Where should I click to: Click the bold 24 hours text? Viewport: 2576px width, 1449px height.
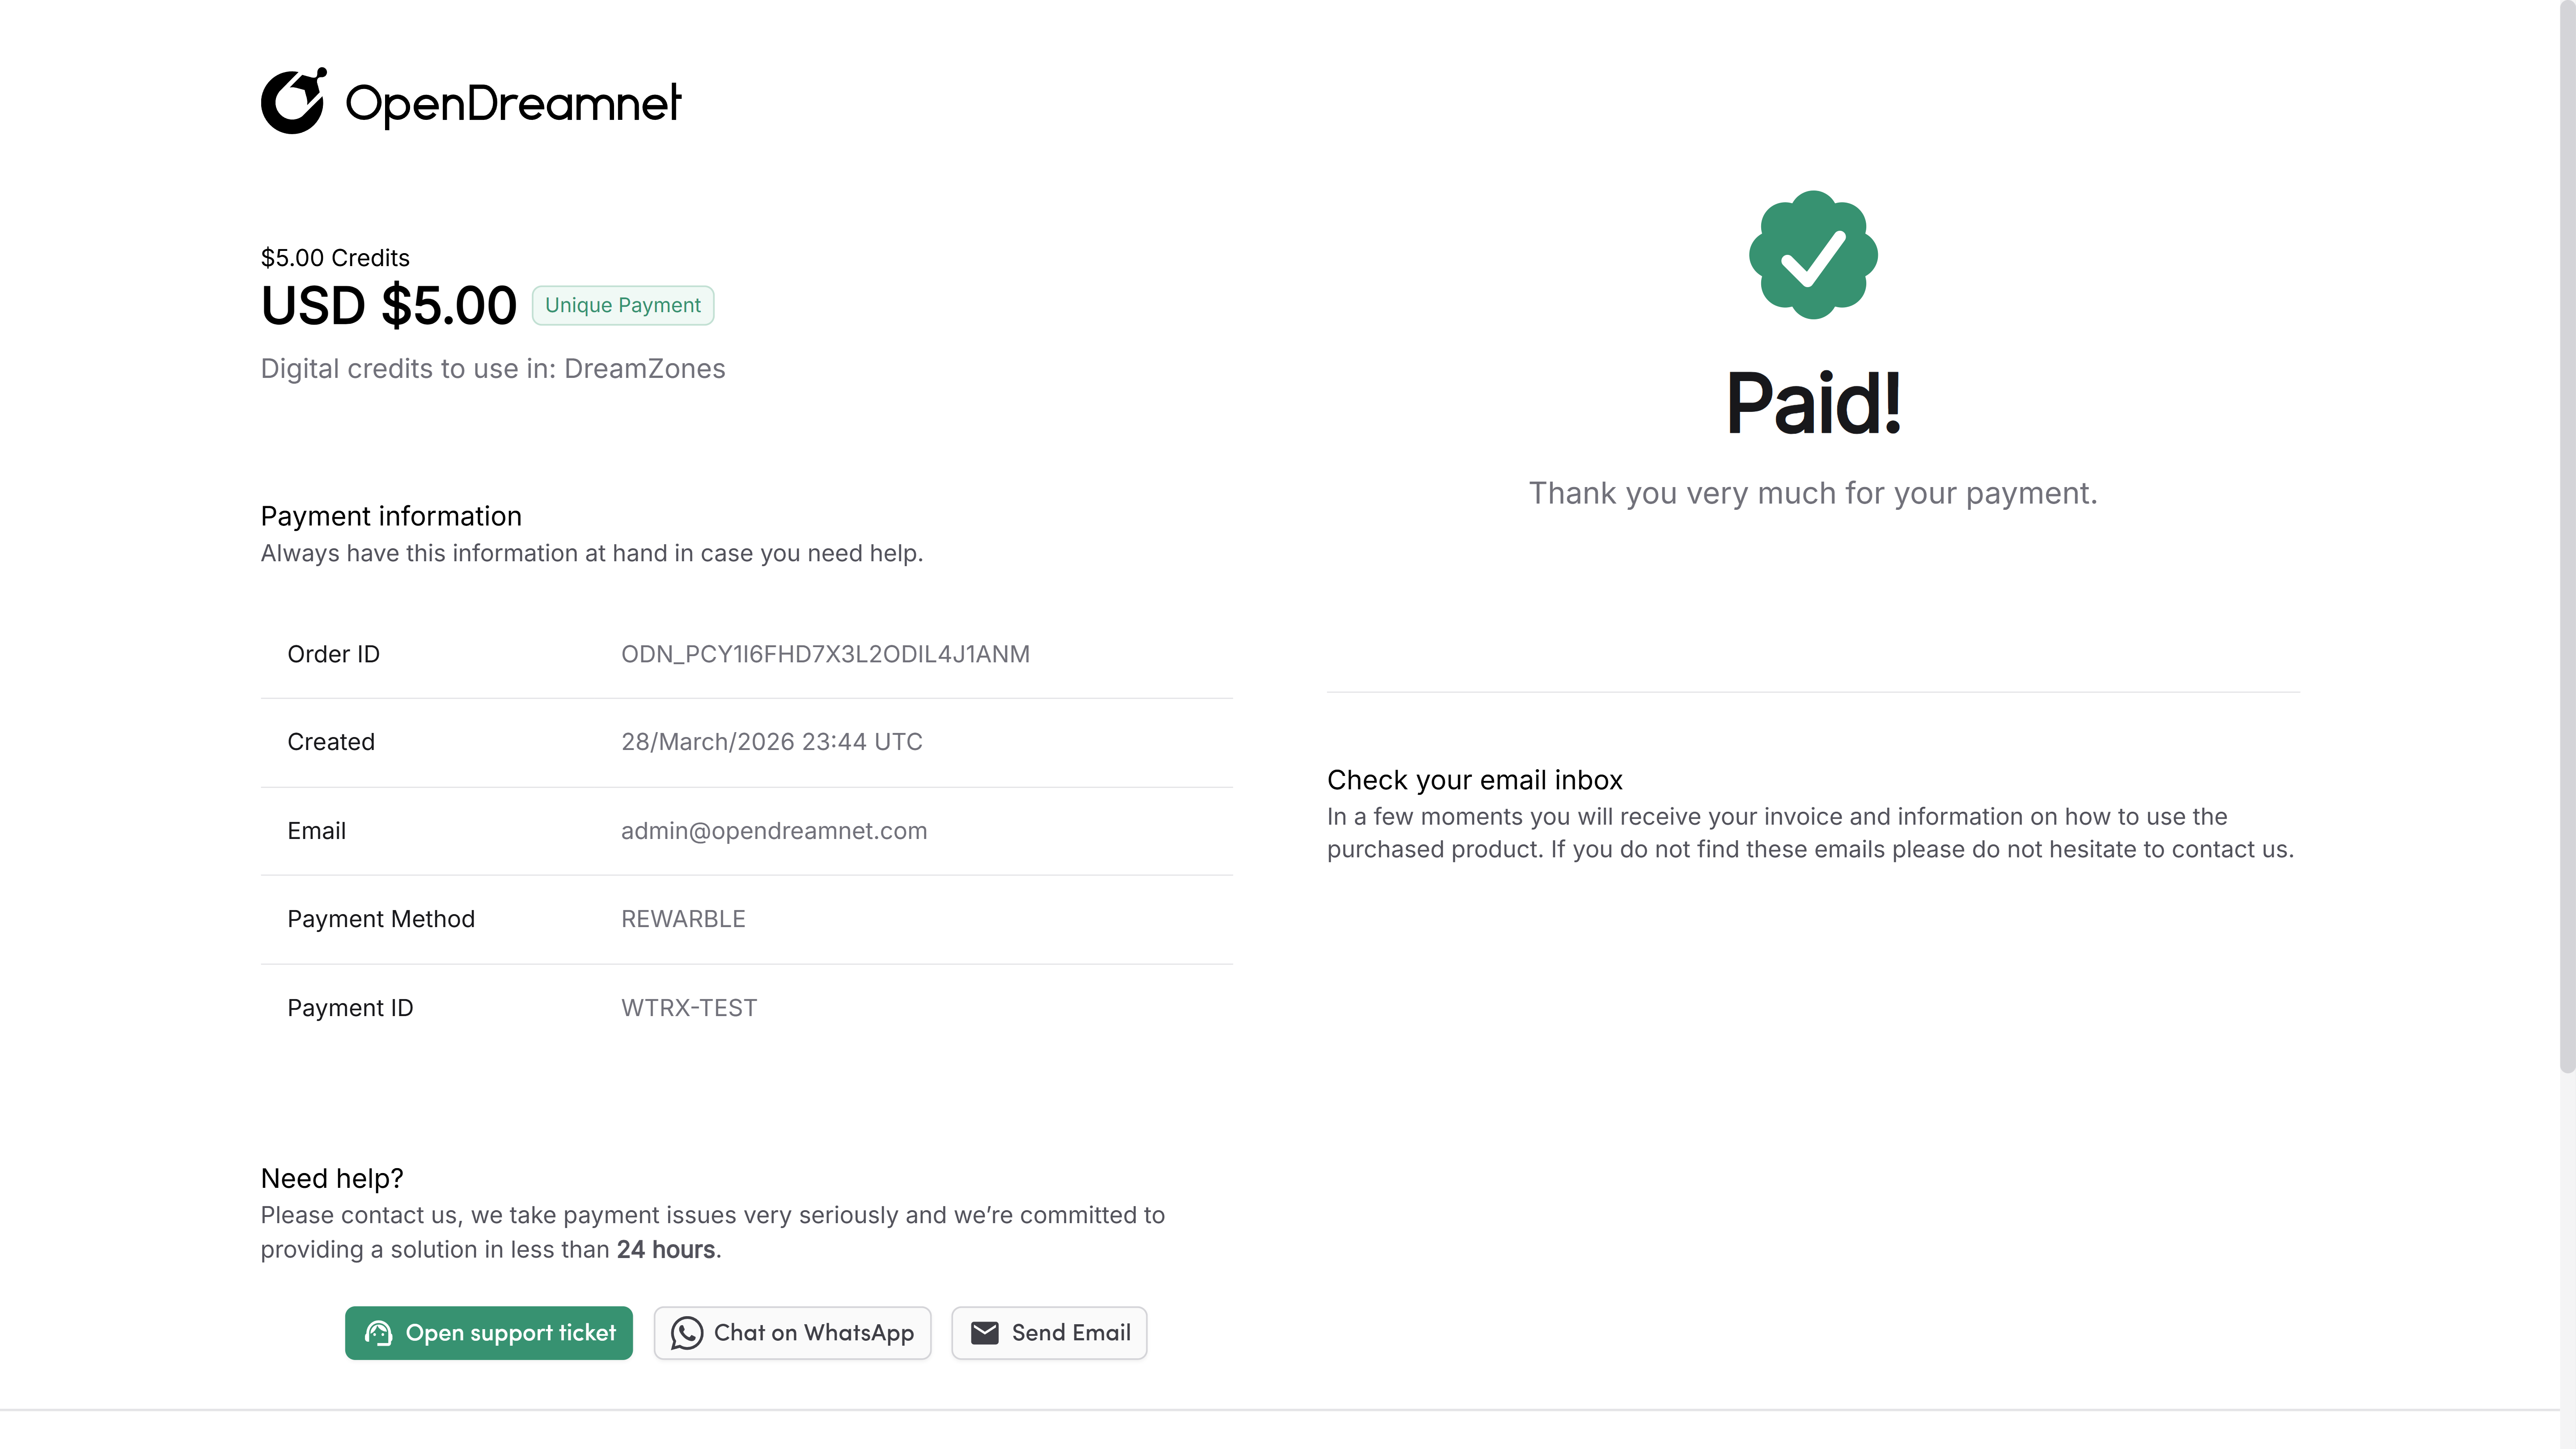(665, 1250)
